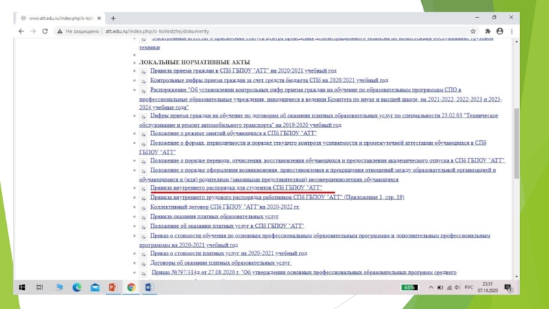
Task: Open Microsoft Edge from the taskbar
Action: coord(77,287)
